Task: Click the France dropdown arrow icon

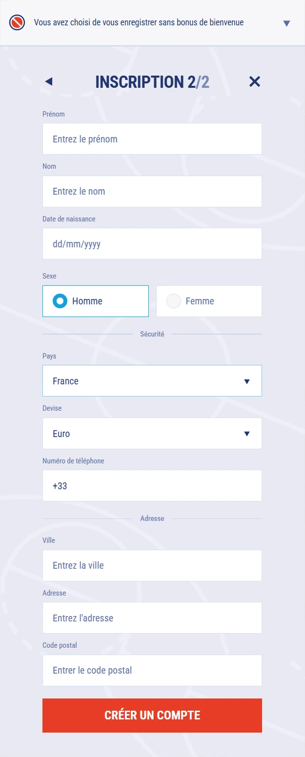Action: (247, 381)
